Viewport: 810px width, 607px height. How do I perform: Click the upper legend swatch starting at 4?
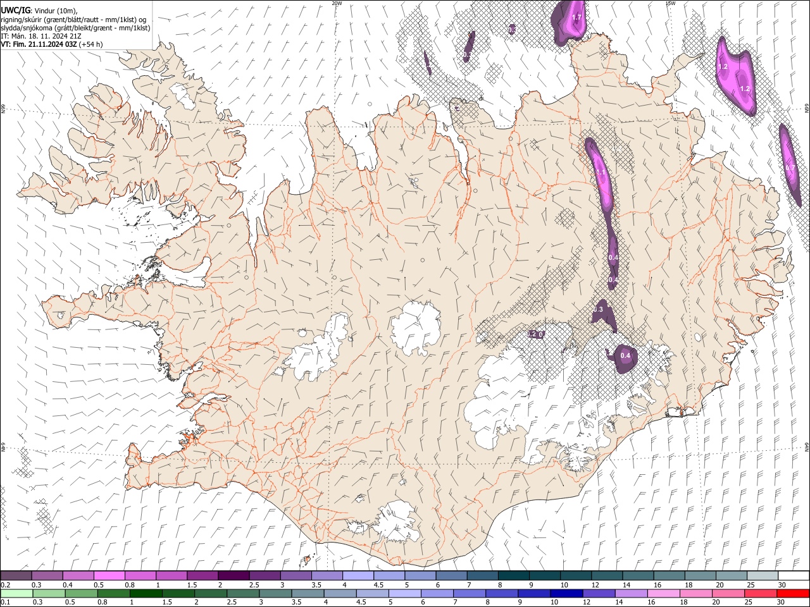tap(358, 576)
